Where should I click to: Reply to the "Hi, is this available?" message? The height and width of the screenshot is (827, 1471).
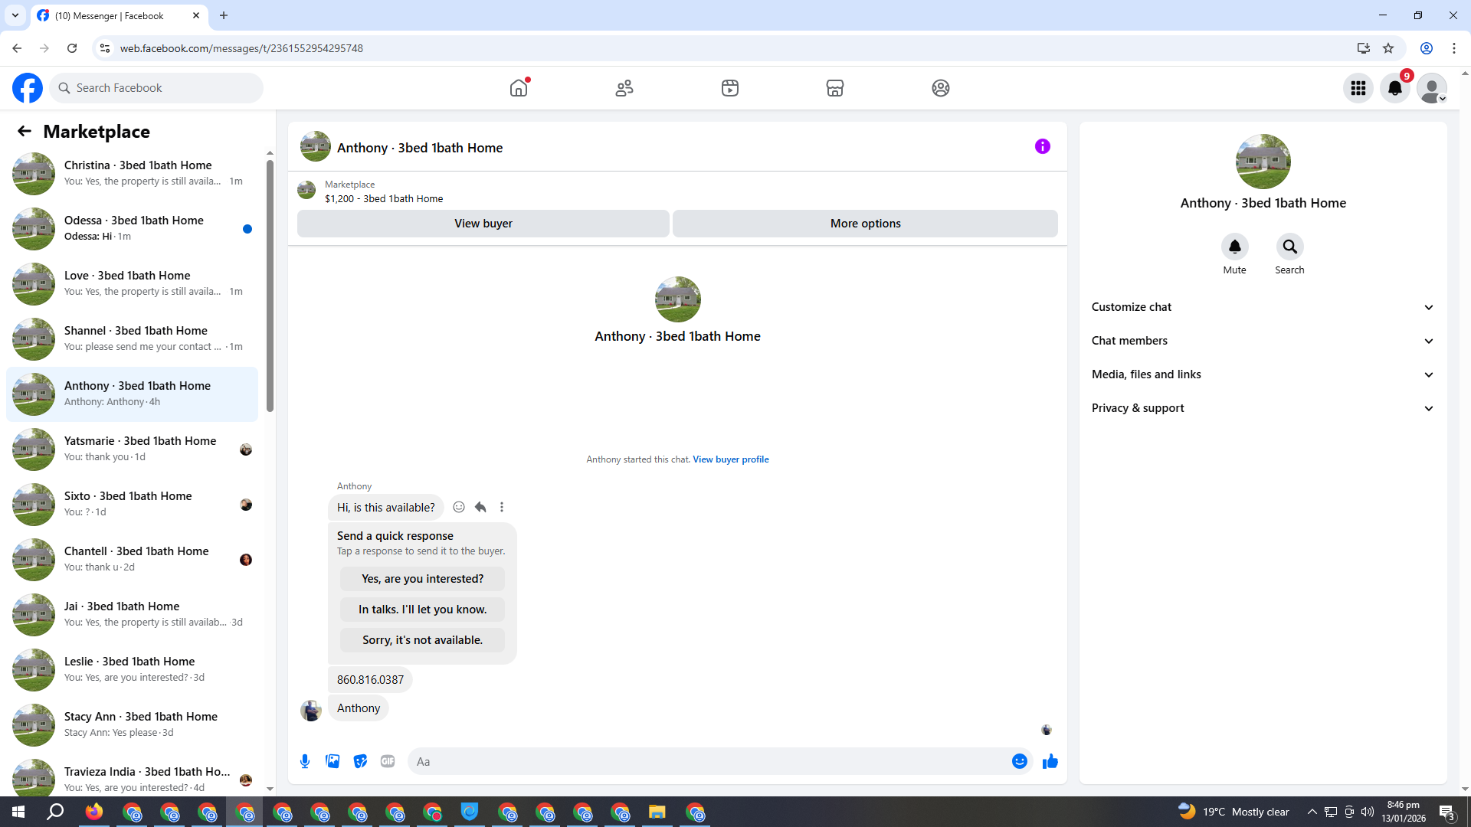pyautogui.click(x=480, y=507)
